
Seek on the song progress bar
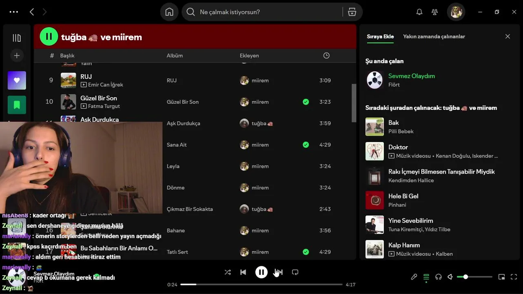coord(261,284)
